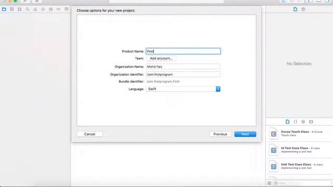Click the Add account button for Team

click(x=161, y=58)
